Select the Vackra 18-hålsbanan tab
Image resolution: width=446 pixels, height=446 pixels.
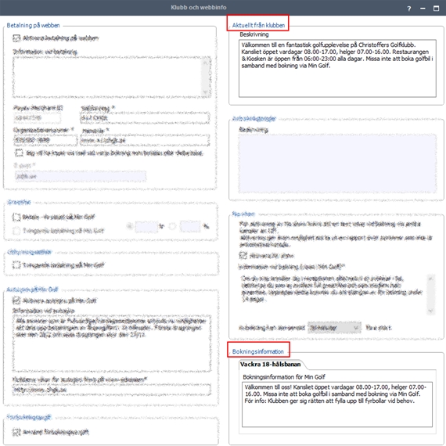[270, 365]
